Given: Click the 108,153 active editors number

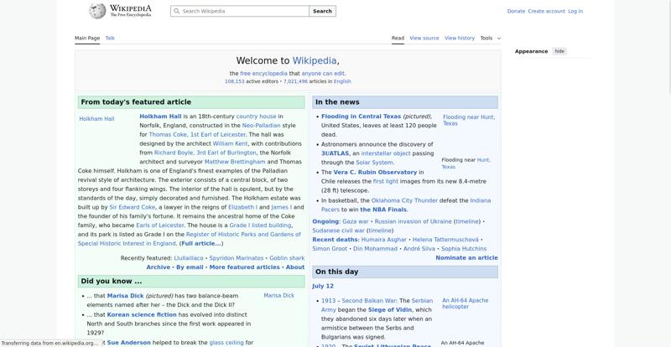Looking at the screenshot, I should 235,81.
